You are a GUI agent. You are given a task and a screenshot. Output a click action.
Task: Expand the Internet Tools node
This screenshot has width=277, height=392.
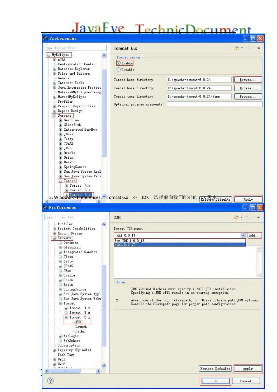(x=55, y=83)
